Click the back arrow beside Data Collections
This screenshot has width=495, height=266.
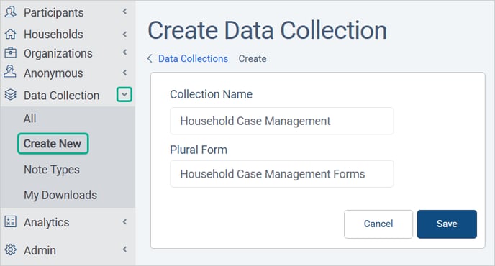coord(150,58)
